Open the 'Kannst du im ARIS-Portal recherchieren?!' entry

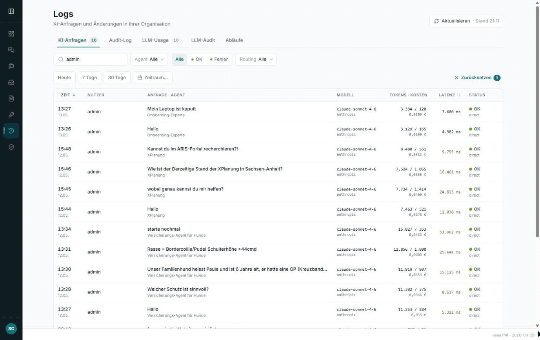pyautogui.click(x=278, y=152)
